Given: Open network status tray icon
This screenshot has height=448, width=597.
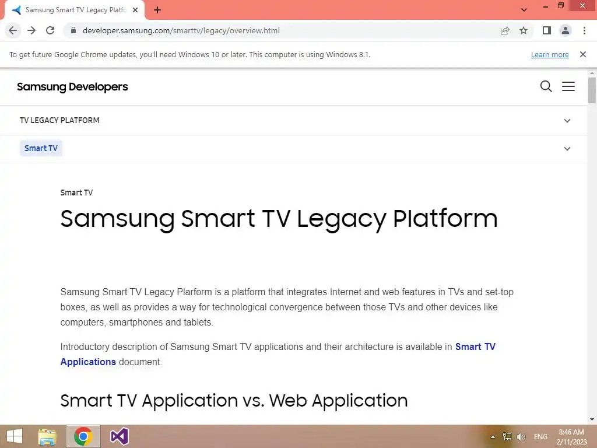Looking at the screenshot, I should [507, 437].
